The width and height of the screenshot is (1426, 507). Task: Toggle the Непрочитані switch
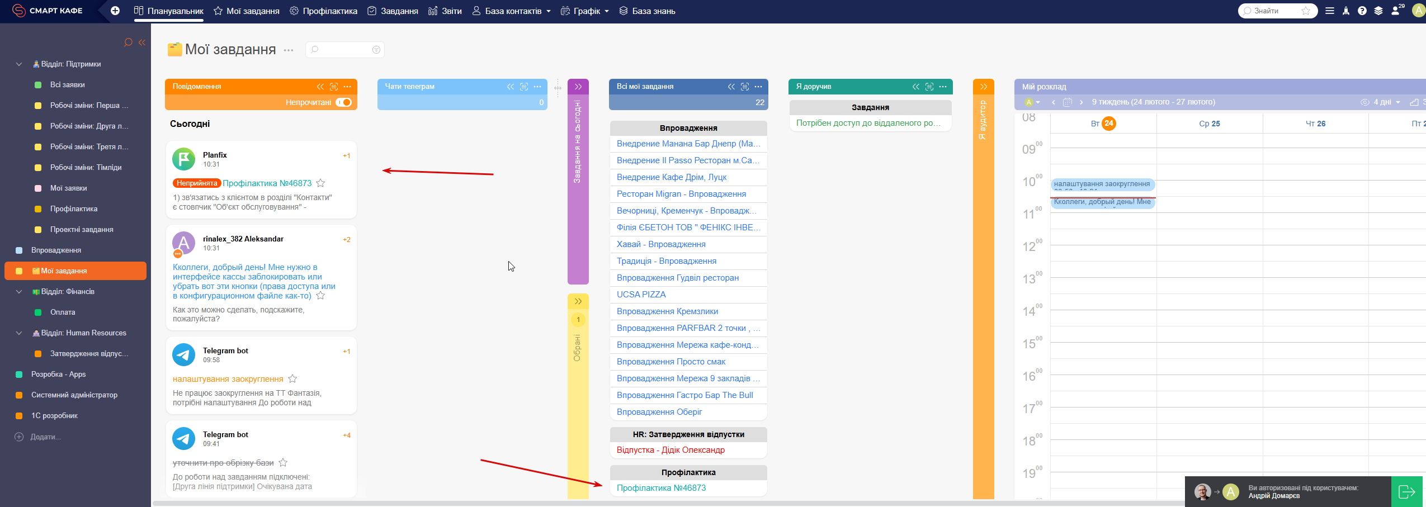click(343, 102)
